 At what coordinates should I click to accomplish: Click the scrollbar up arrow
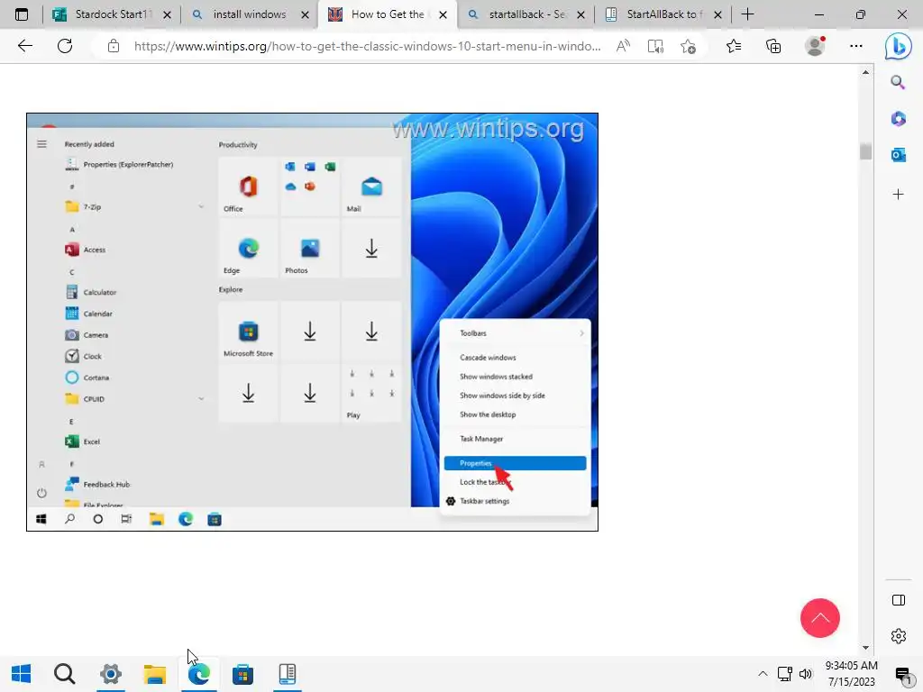(865, 72)
